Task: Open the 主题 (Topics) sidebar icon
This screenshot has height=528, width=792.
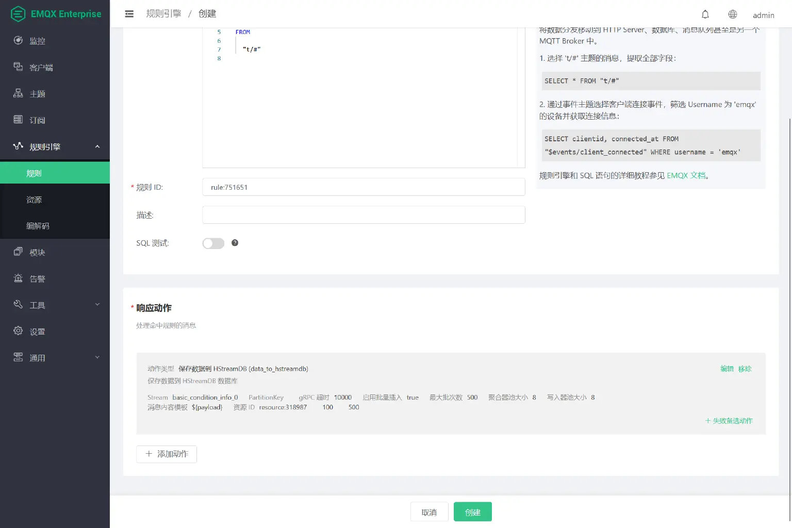Action: click(x=18, y=93)
